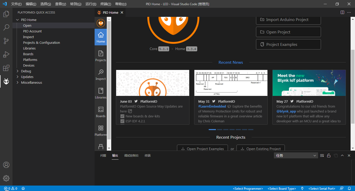Image resolution: width=355 pixels, height=191 pixels.
Task: Click the plug icon in the status bar
Action: [x=302, y=188]
